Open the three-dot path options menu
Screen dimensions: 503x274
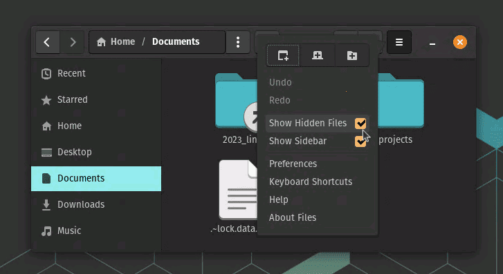tap(238, 42)
